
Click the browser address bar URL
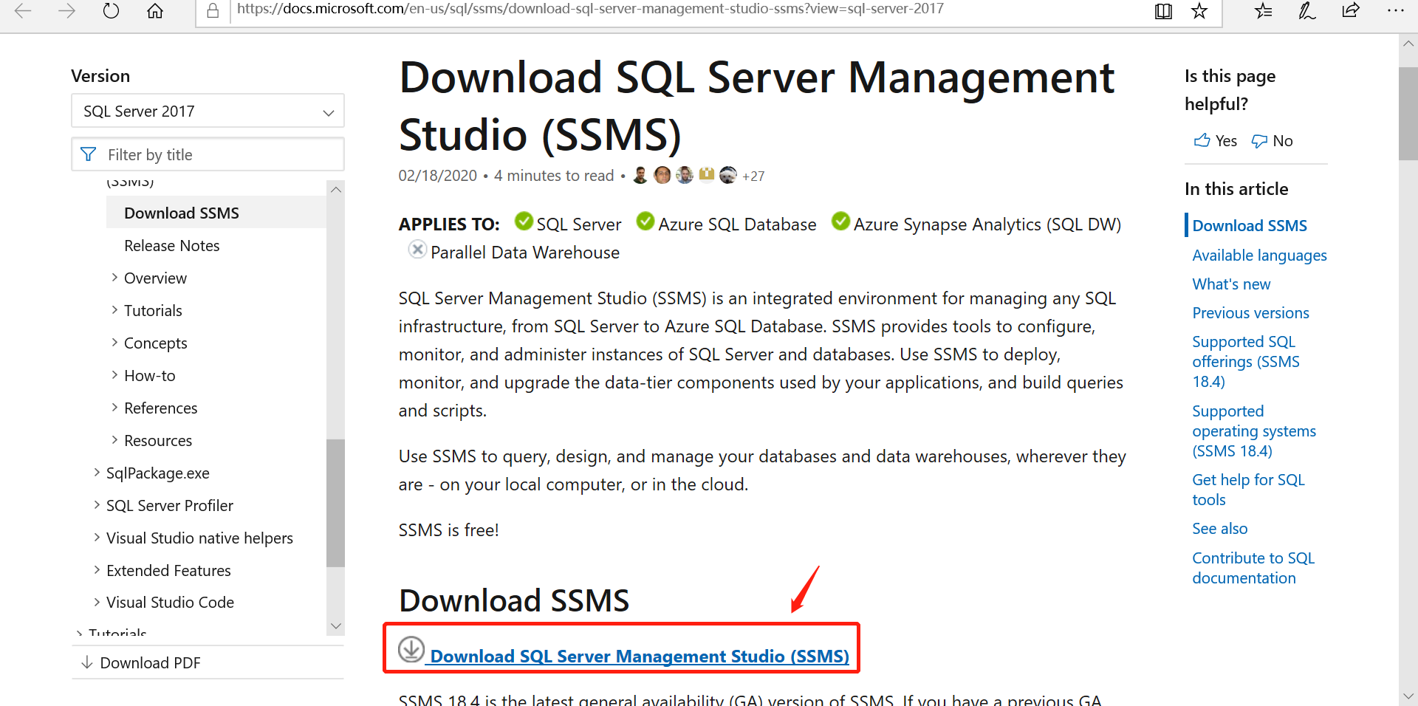click(590, 9)
